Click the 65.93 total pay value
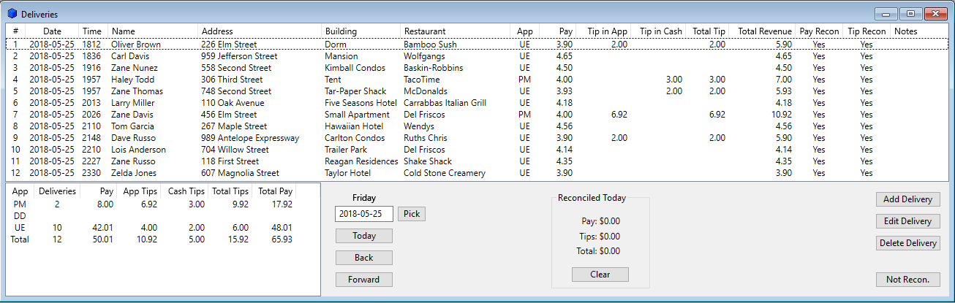 coord(281,239)
